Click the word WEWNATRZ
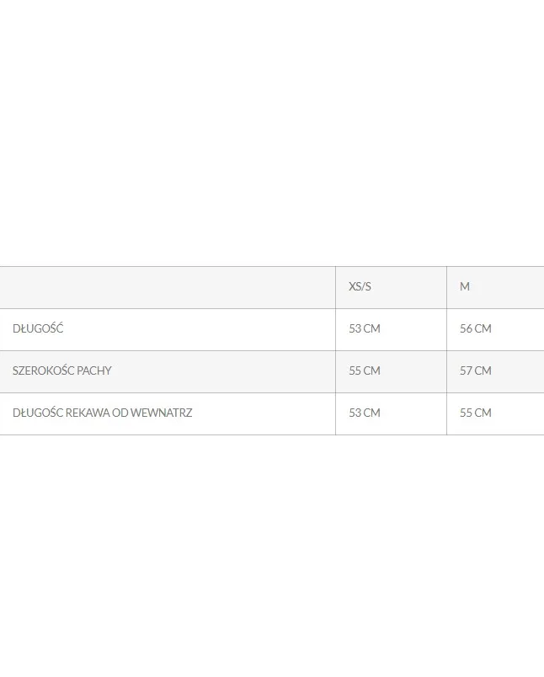Viewport: 544px width, 677px height. click(x=162, y=413)
